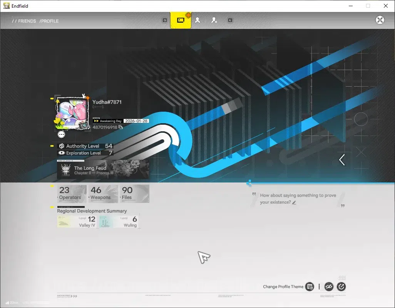Click the profile avatar picture
The width and height of the screenshot is (395, 308).
[x=72, y=114]
